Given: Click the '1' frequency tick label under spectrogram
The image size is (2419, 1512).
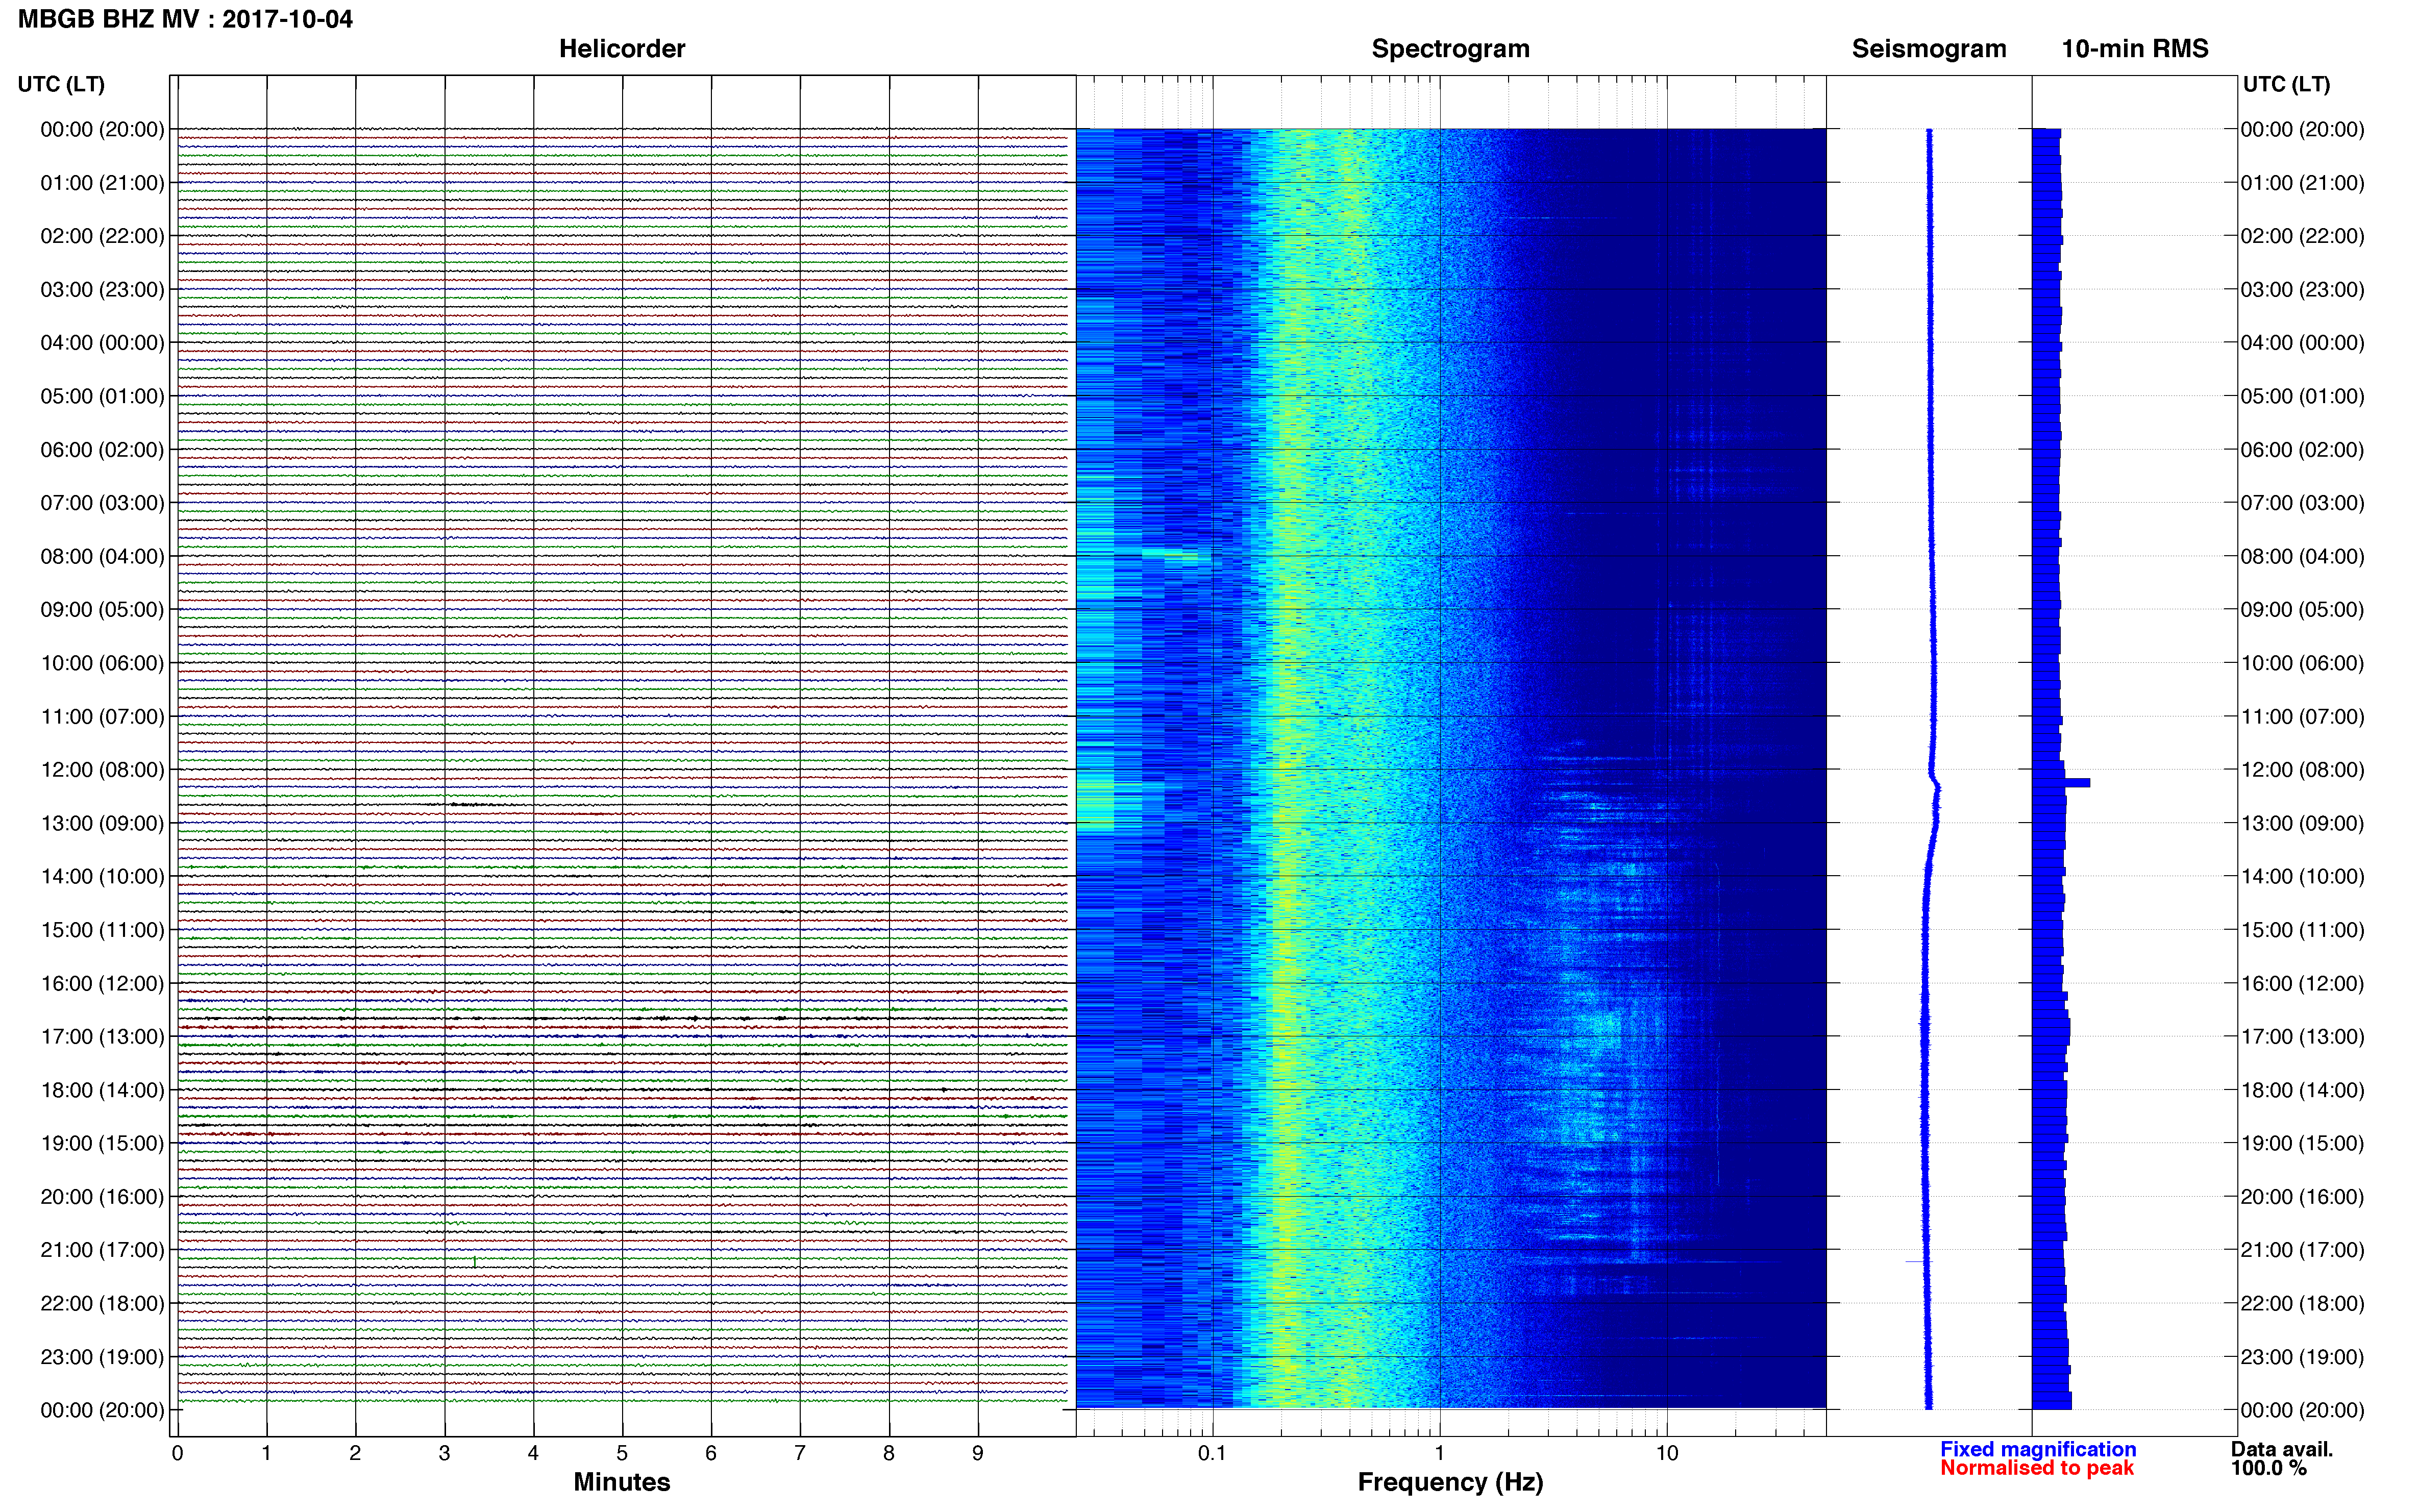Looking at the screenshot, I should (1439, 1453).
